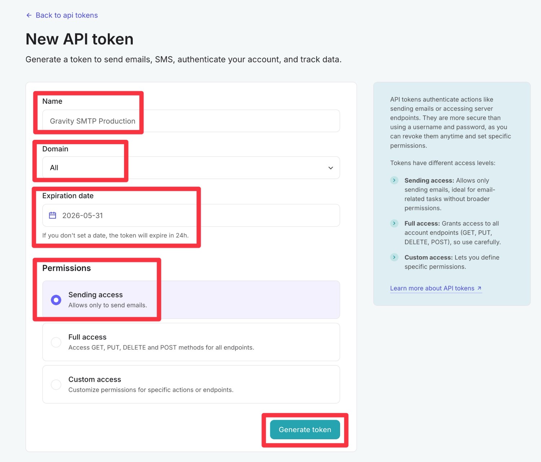Click the Generate token button

click(305, 430)
